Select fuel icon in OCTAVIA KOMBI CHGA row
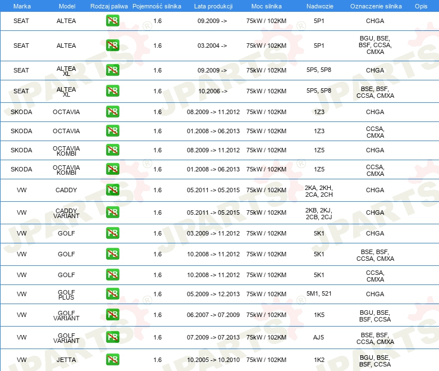This screenshot has height=371, width=439. click(x=112, y=150)
